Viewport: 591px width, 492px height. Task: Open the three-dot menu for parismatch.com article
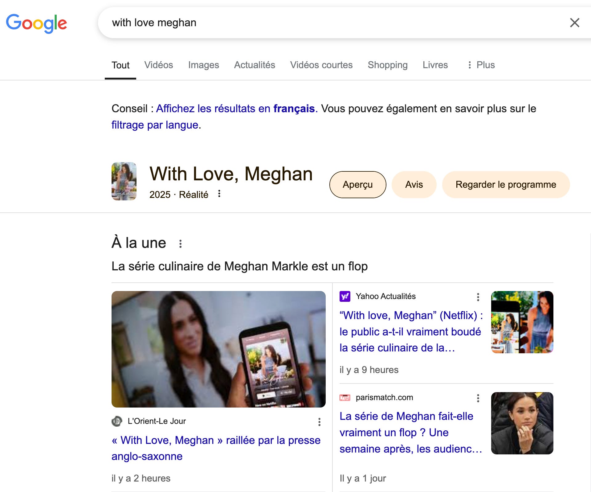point(478,398)
